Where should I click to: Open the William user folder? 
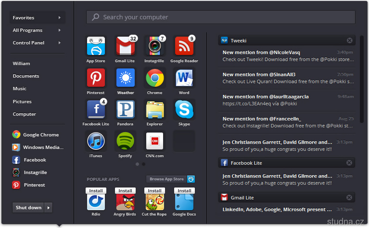(22, 64)
